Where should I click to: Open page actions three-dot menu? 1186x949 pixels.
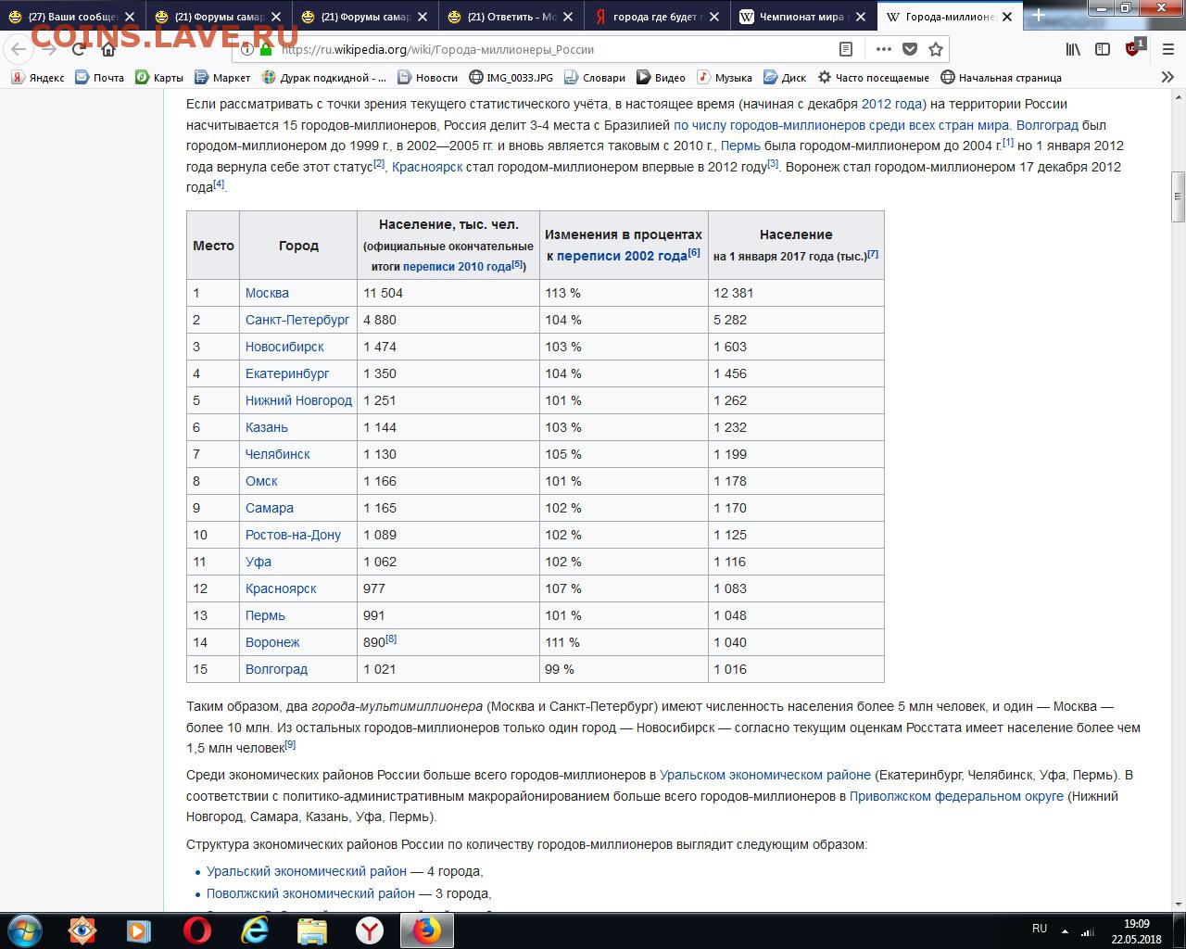tap(883, 49)
